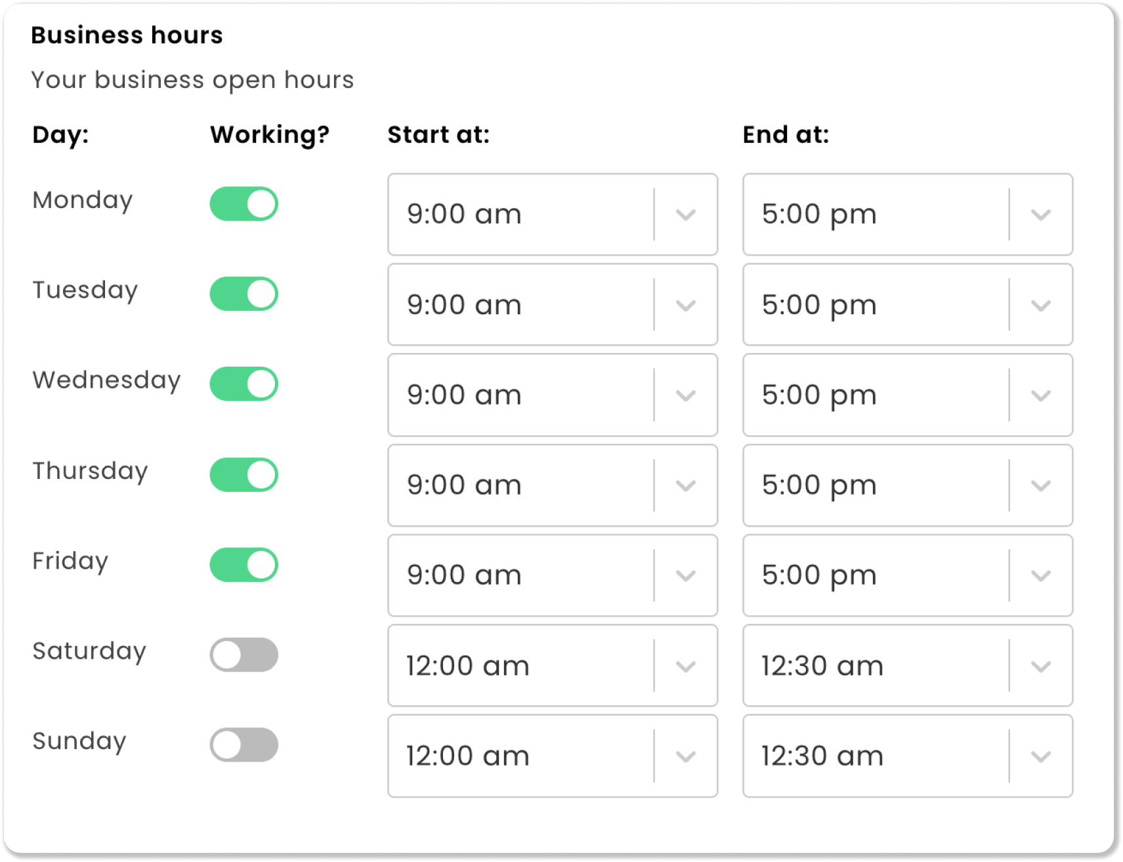Turn on the Sunday working toggle

244,745
